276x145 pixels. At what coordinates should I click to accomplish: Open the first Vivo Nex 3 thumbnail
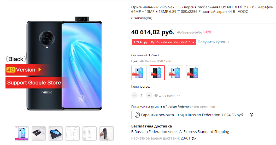(x=22, y=133)
